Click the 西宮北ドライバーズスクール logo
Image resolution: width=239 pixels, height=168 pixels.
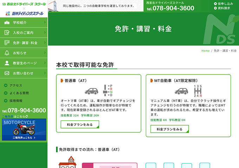(x=24, y=4)
